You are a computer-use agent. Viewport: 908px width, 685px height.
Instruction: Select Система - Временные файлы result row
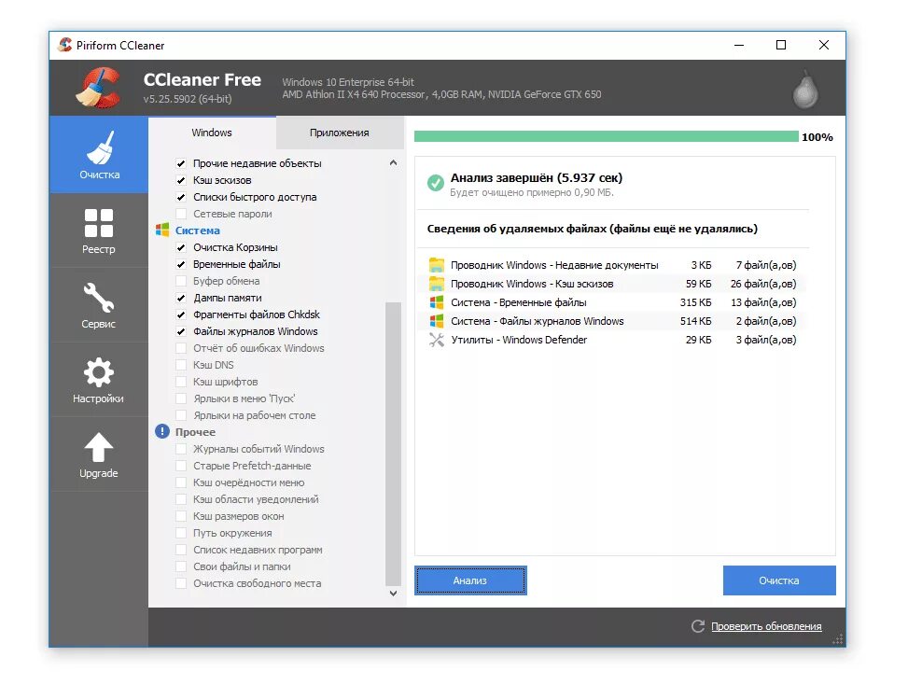(613, 302)
